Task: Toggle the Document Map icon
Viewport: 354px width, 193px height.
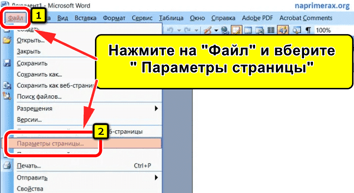Action: point(297,30)
